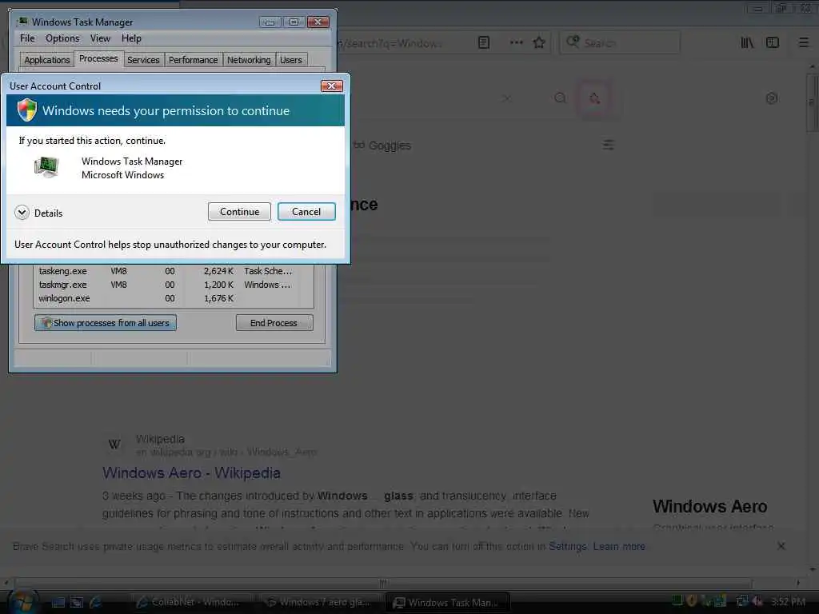Click the Brave search magnifier icon
Viewport: 819px width, 614px height.
point(561,98)
